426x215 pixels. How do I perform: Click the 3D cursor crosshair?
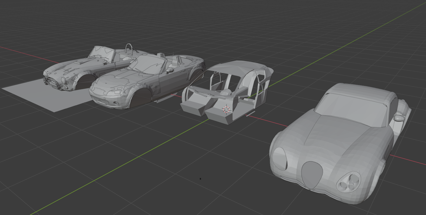[226, 109]
